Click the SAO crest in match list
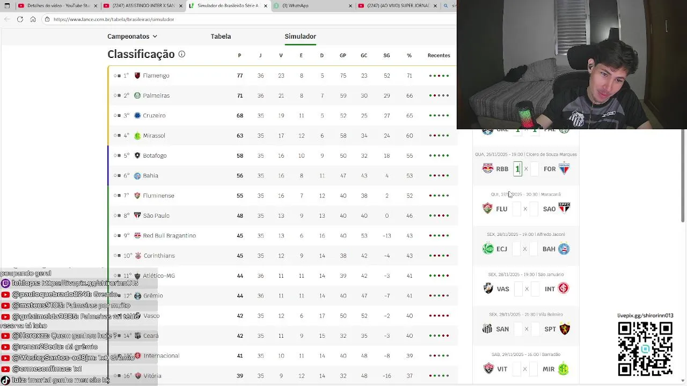 click(x=564, y=207)
